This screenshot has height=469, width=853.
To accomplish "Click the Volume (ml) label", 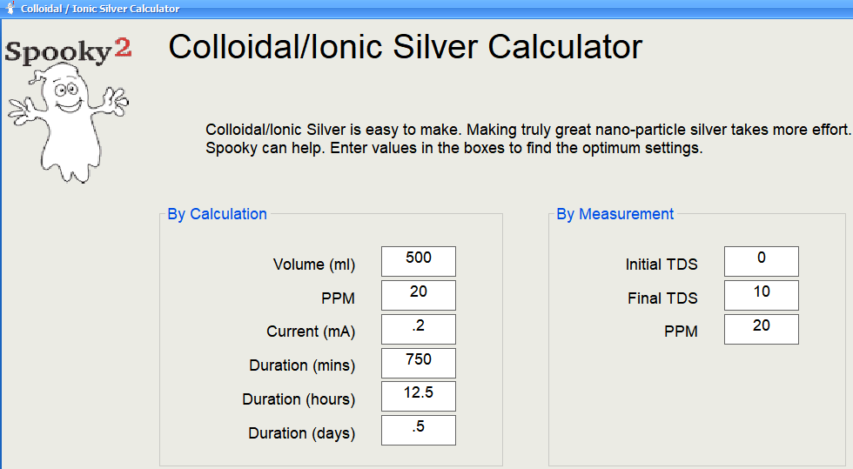I will coord(314,265).
